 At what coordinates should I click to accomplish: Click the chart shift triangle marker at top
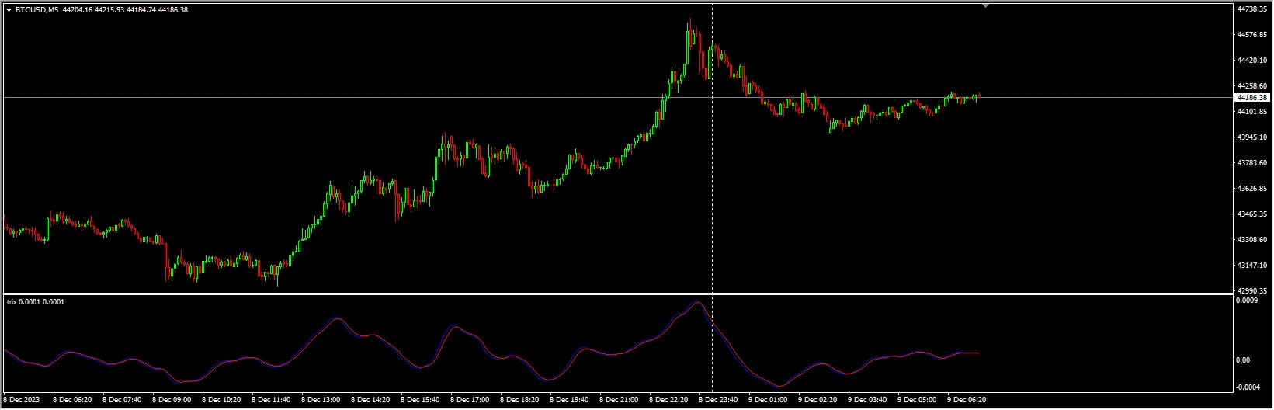(985, 5)
